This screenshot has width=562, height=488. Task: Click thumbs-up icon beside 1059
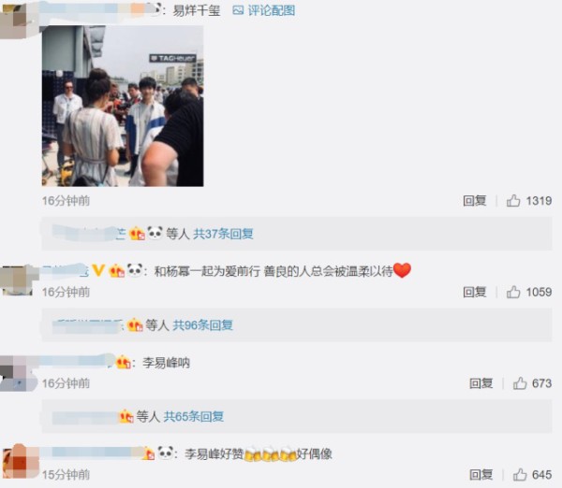click(513, 292)
